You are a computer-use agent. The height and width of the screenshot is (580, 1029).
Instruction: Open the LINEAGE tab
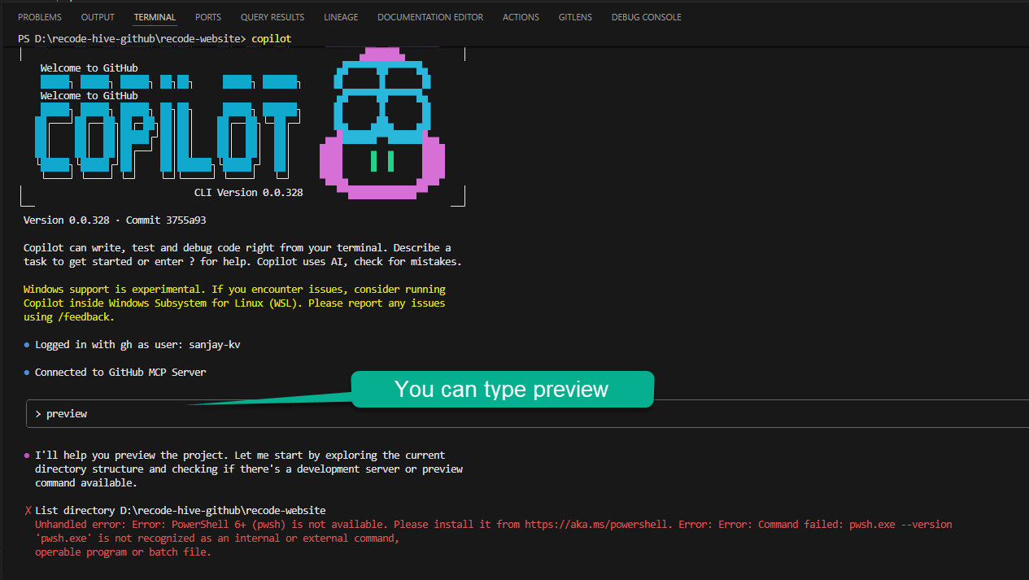(x=341, y=16)
